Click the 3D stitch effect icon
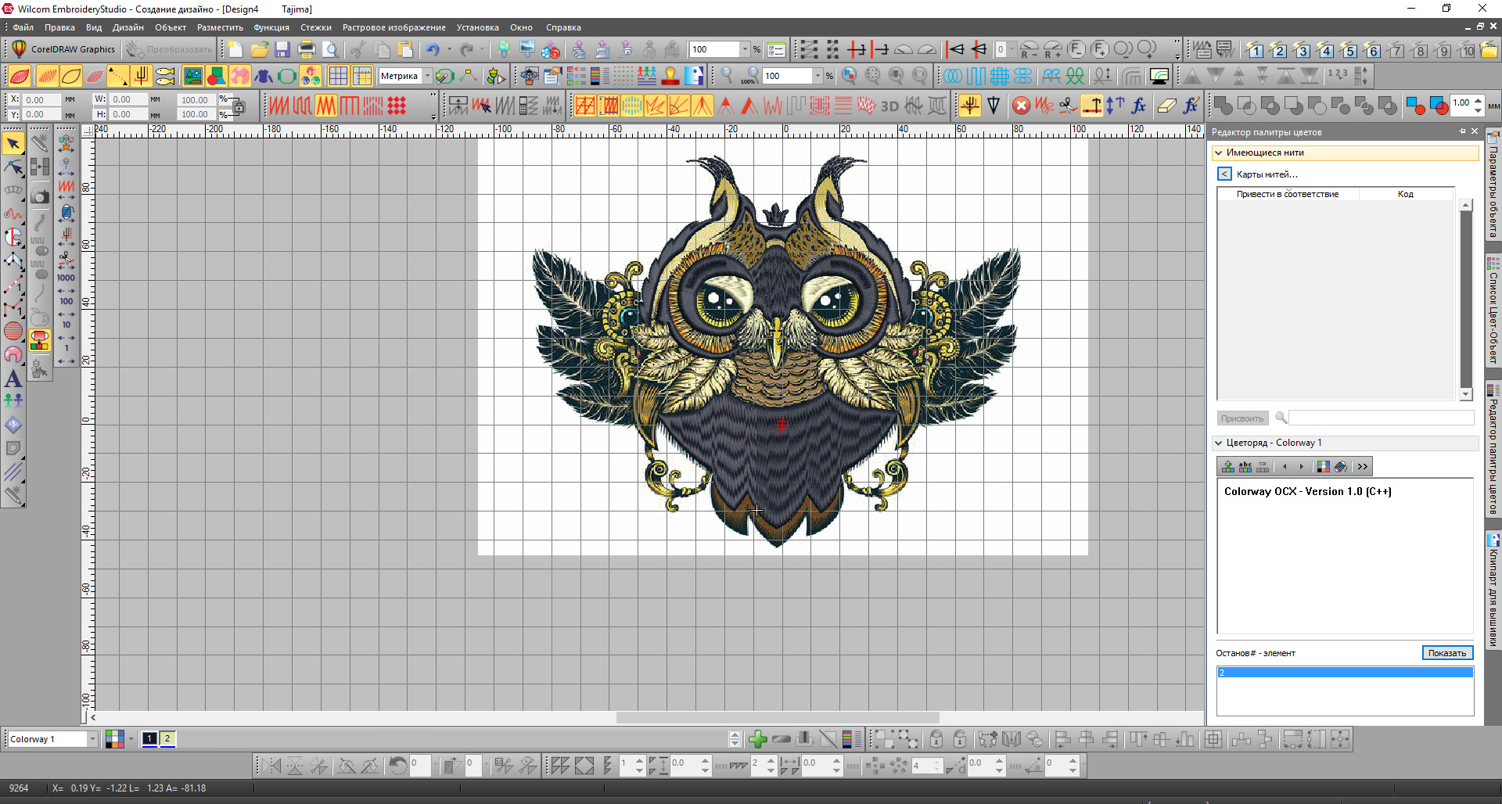Screen dimensions: 1502x804 point(889,106)
